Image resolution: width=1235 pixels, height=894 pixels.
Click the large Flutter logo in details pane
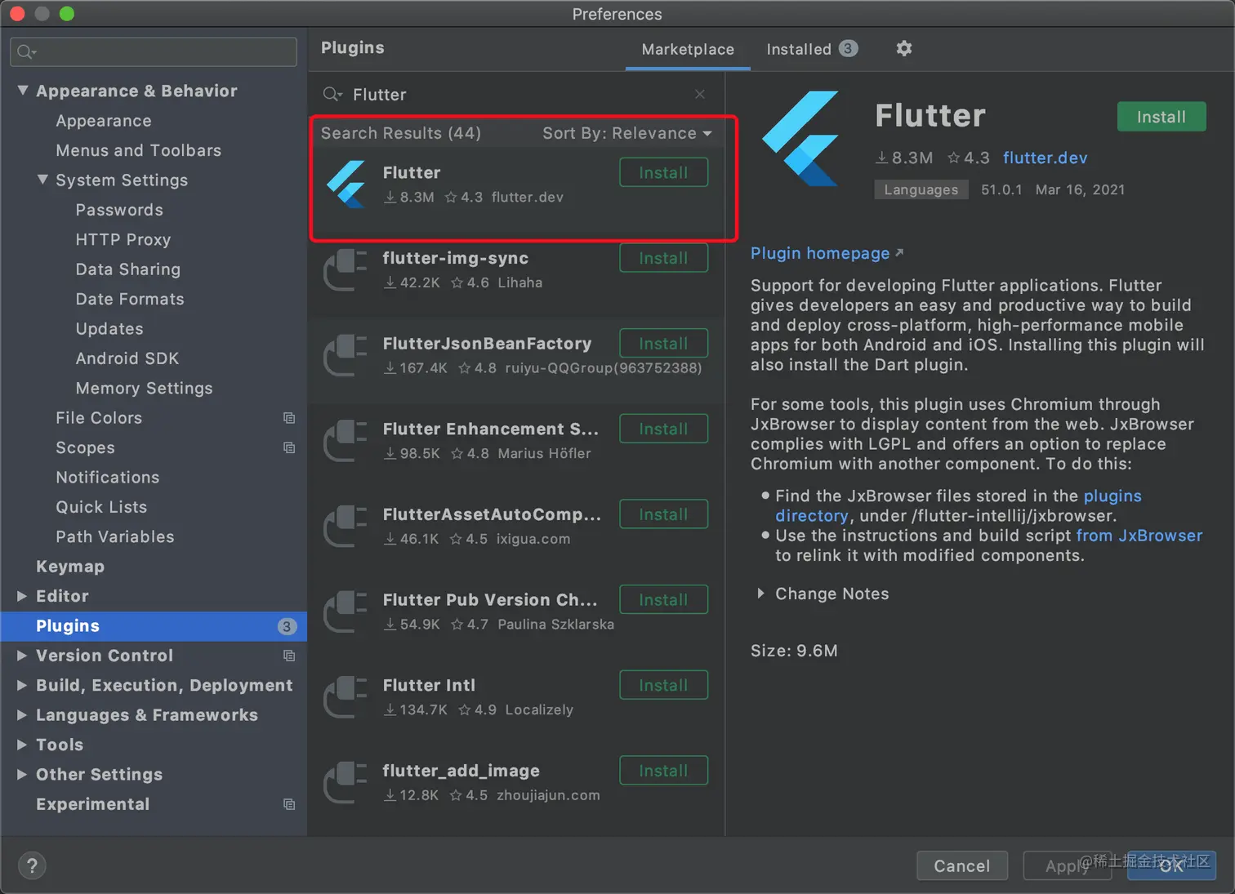[x=801, y=139]
